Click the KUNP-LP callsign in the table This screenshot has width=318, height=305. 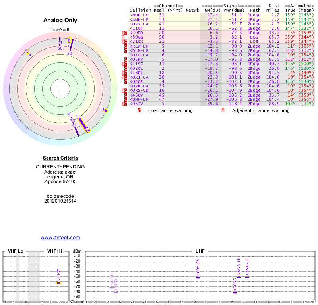coord(139,99)
